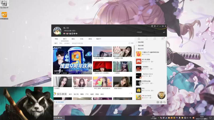The width and height of the screenshot is (214, 120).
Task: Click the YY福利大厅 channel icon
Action: (139, 54)
